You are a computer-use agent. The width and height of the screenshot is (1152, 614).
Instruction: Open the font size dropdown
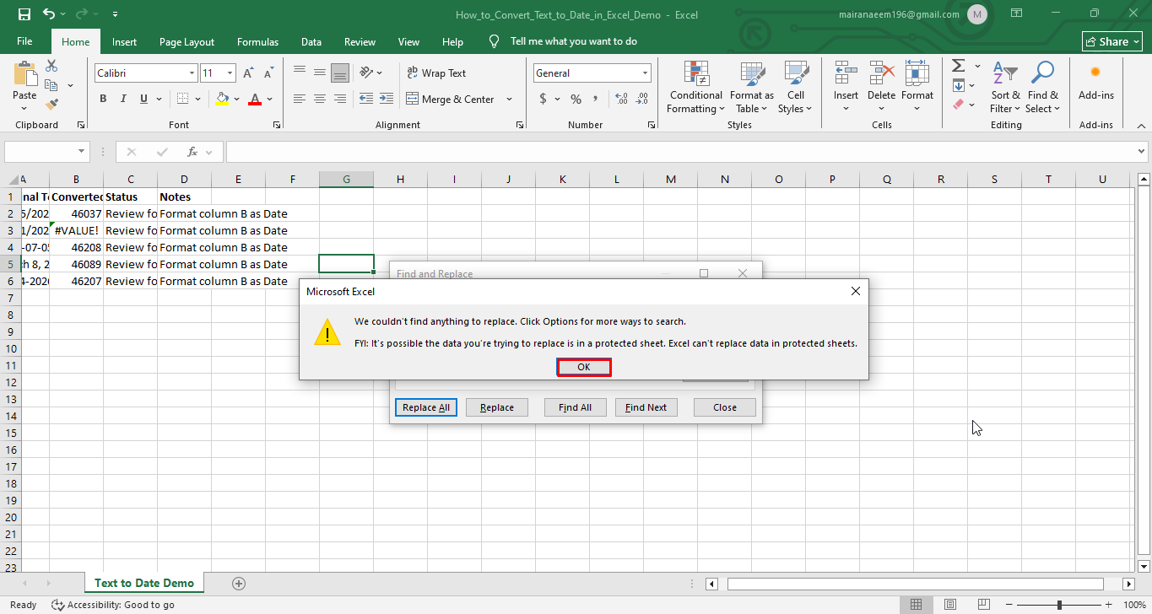pyautogui.click(x=230, y=73)
